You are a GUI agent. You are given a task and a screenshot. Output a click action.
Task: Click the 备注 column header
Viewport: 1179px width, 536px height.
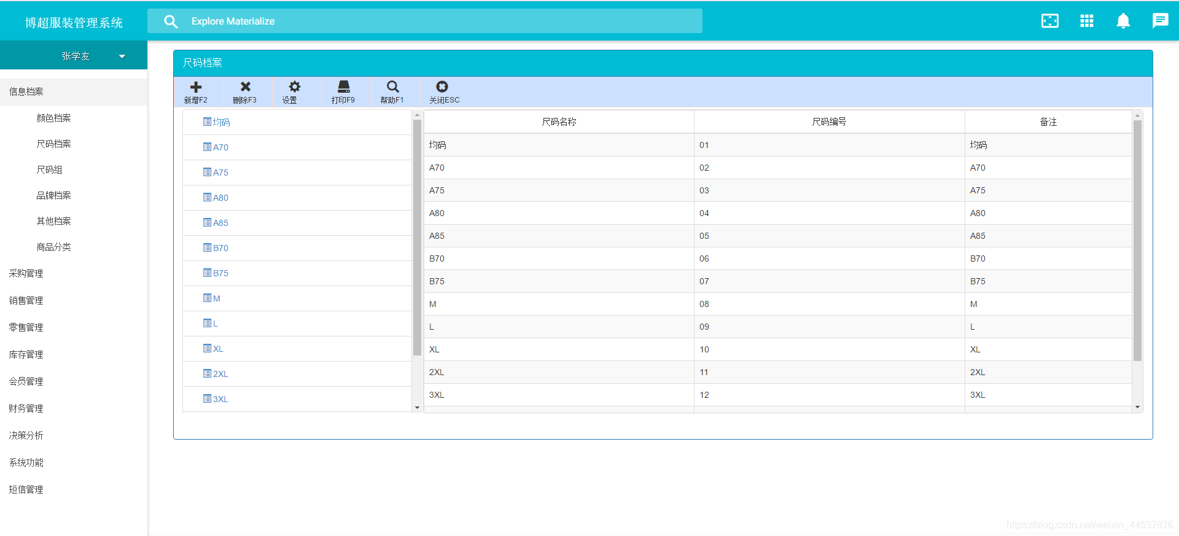1048,122
